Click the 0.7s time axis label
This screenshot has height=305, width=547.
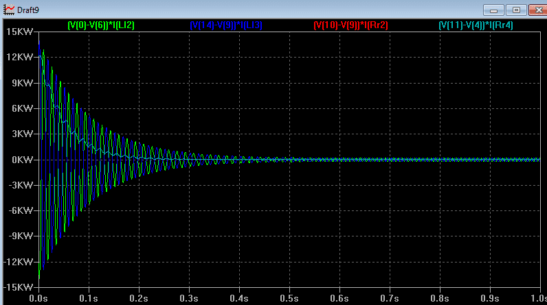(x=390, y=298)
